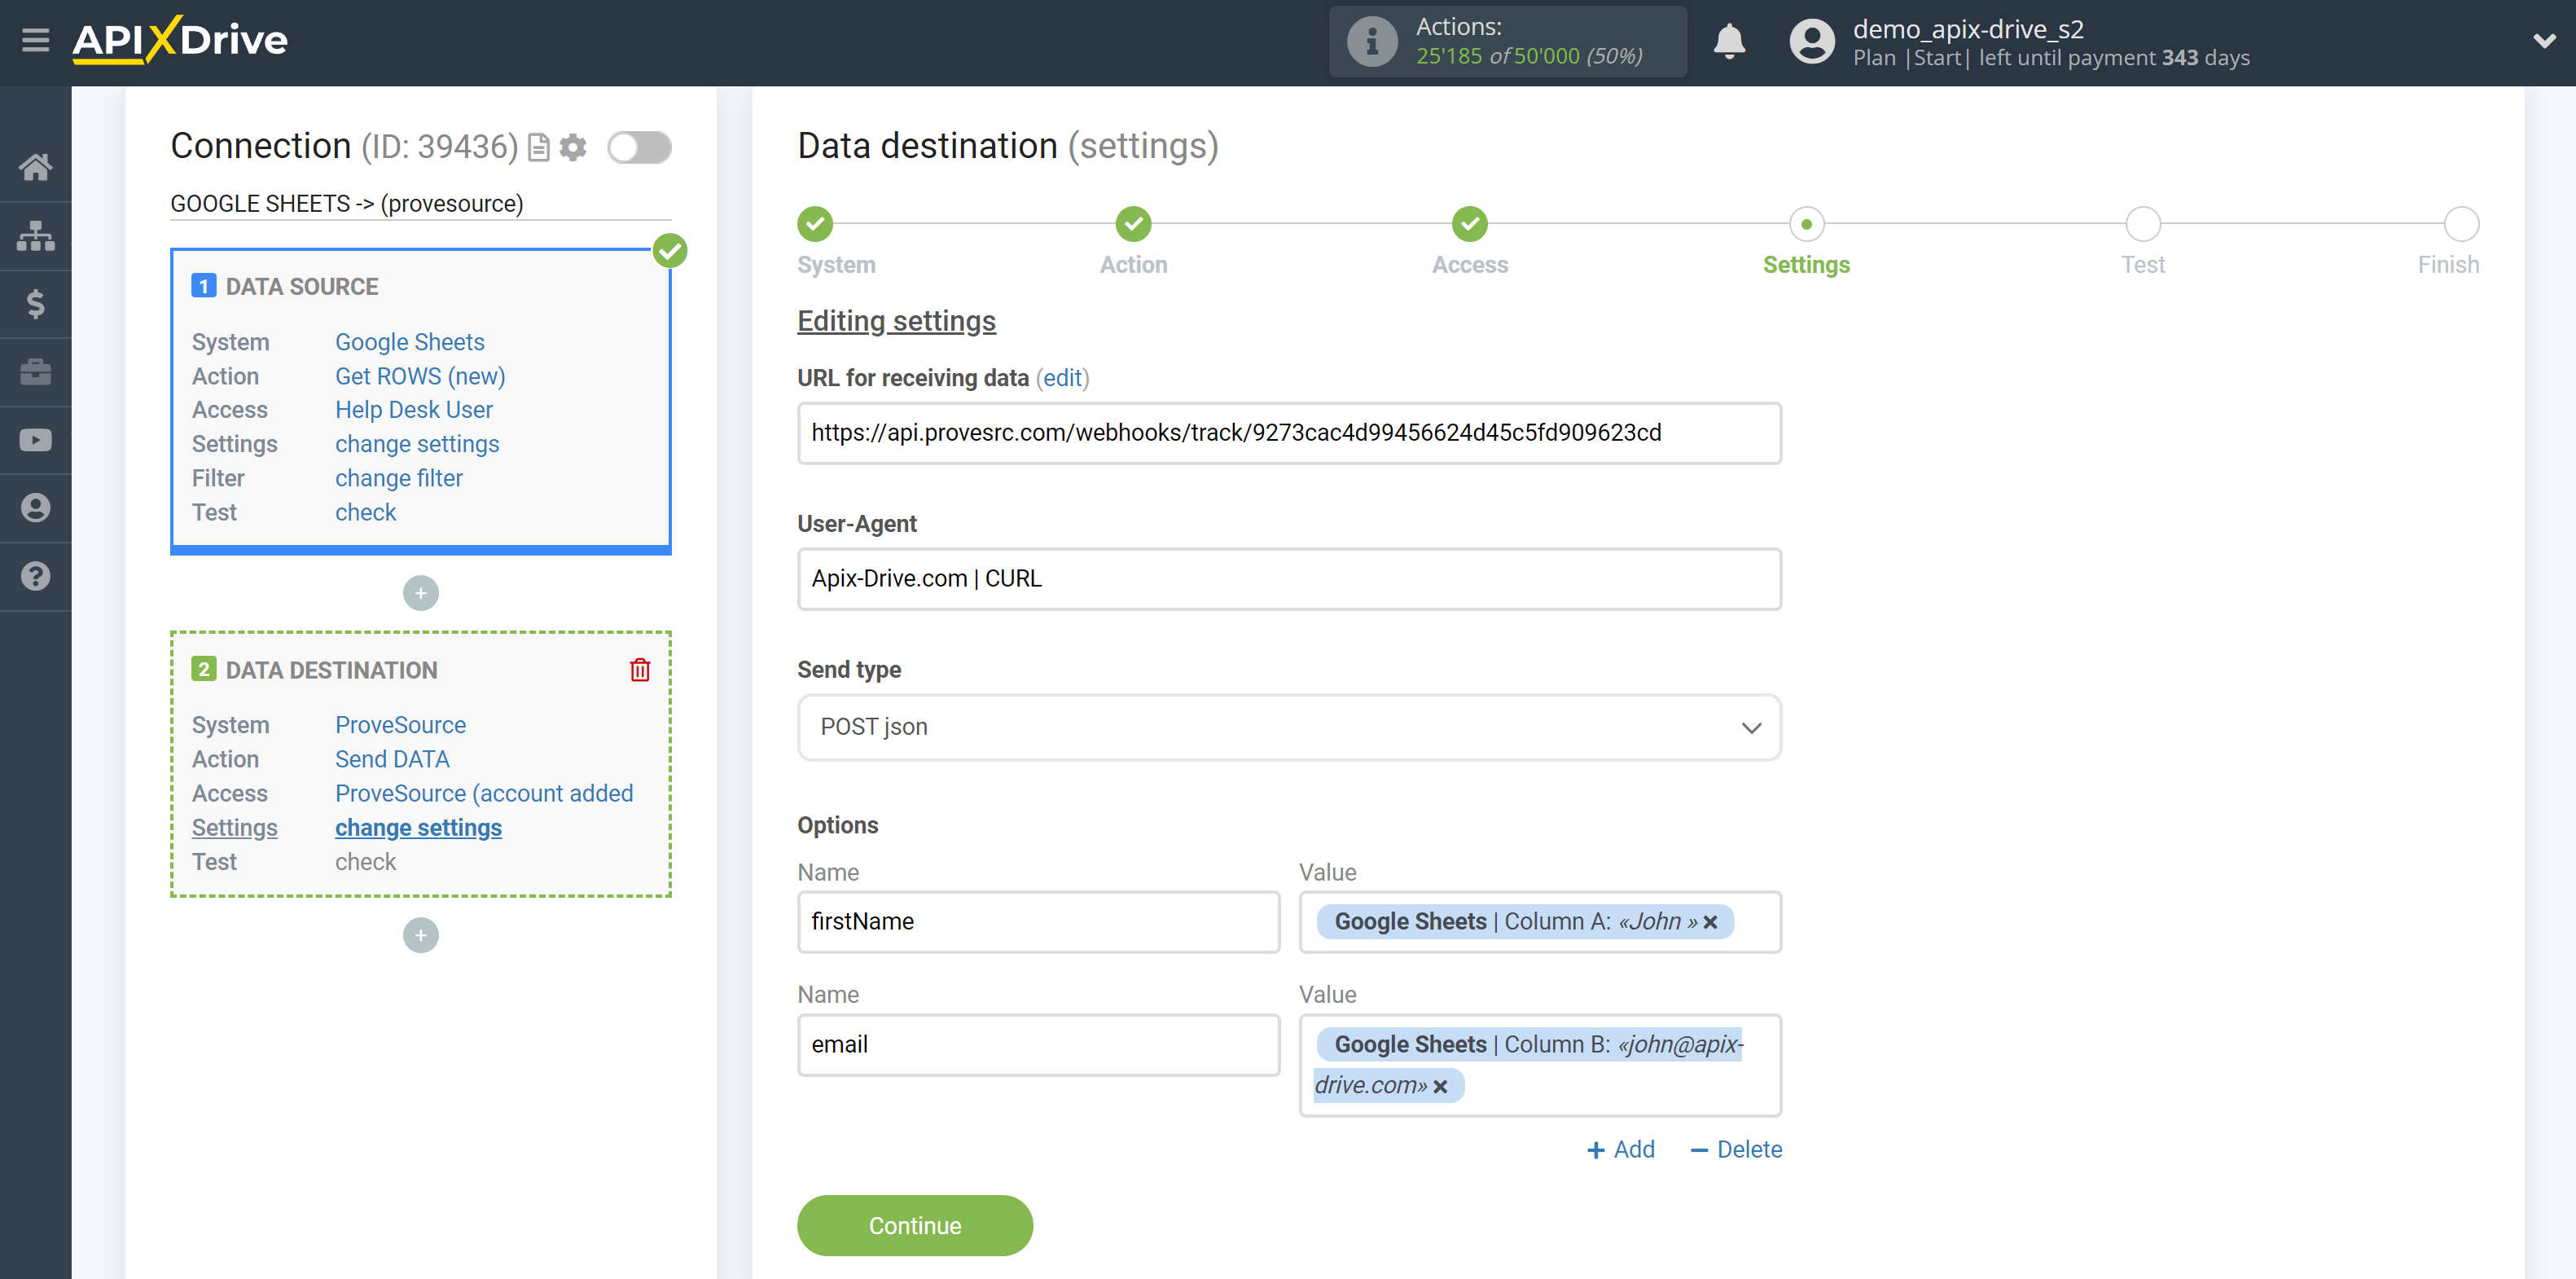Open connection settings gear icon
2576x1279 pixels.
[573, 148]
